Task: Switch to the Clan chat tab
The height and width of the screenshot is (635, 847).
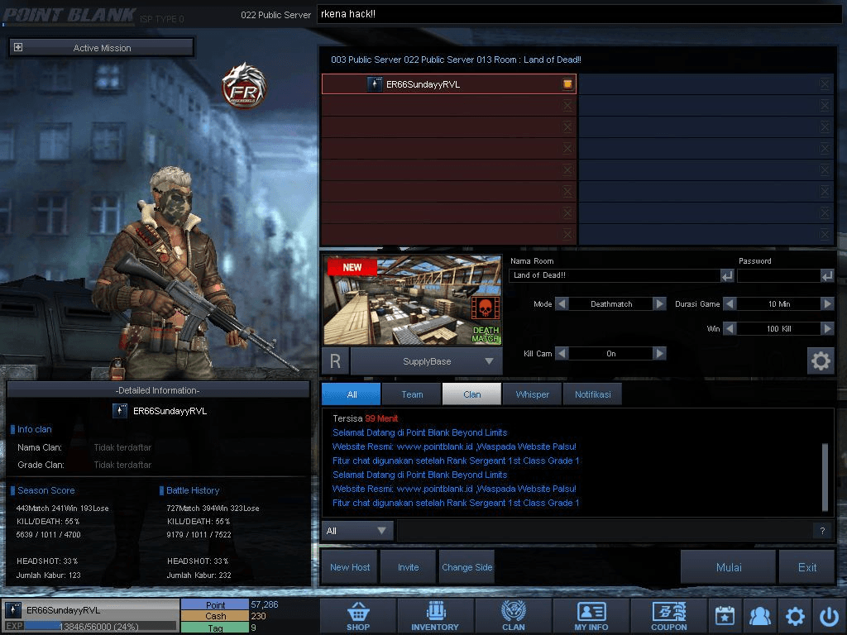Action: 472,394
